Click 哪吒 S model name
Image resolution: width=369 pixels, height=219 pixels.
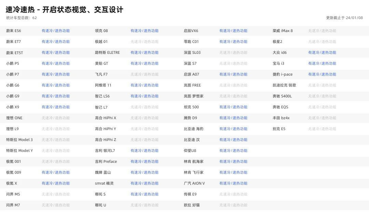click(100, 194)
